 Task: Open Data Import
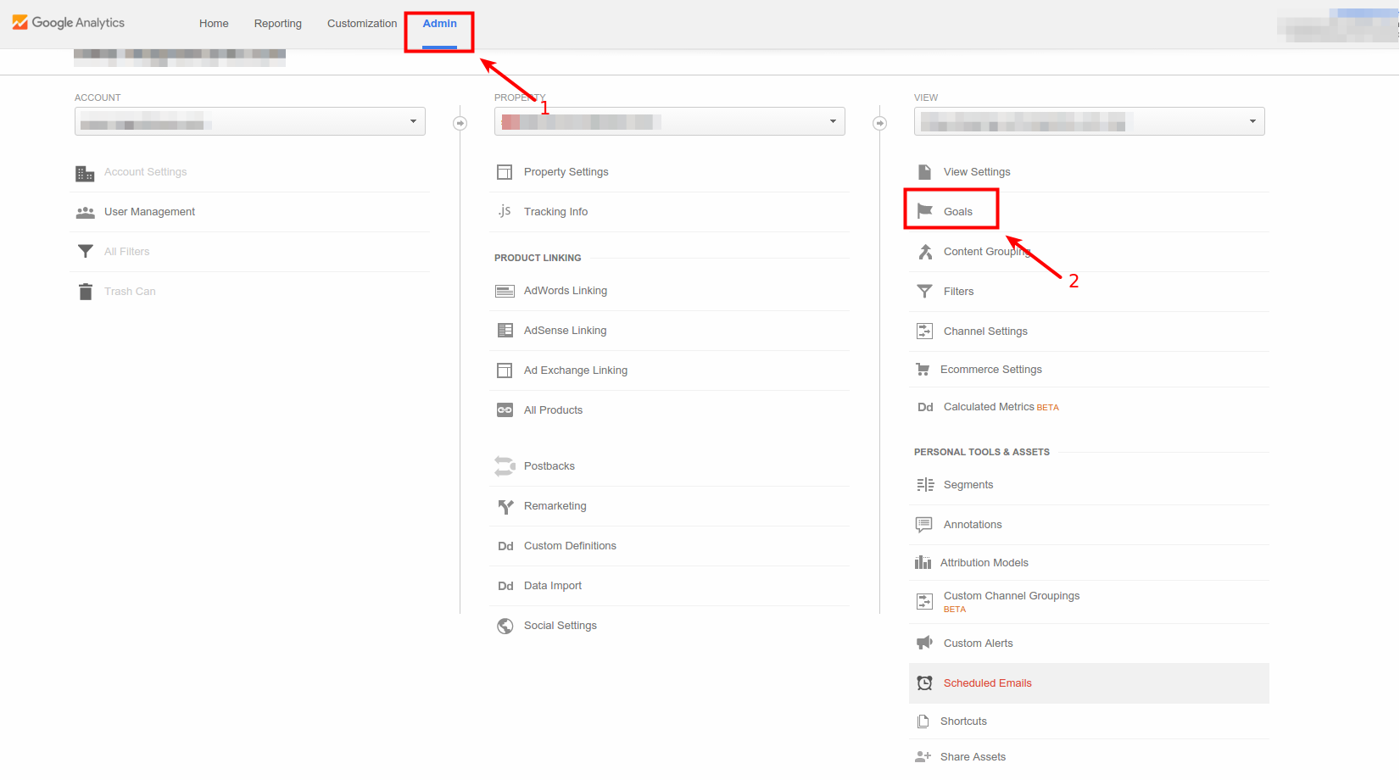(553, 586)
